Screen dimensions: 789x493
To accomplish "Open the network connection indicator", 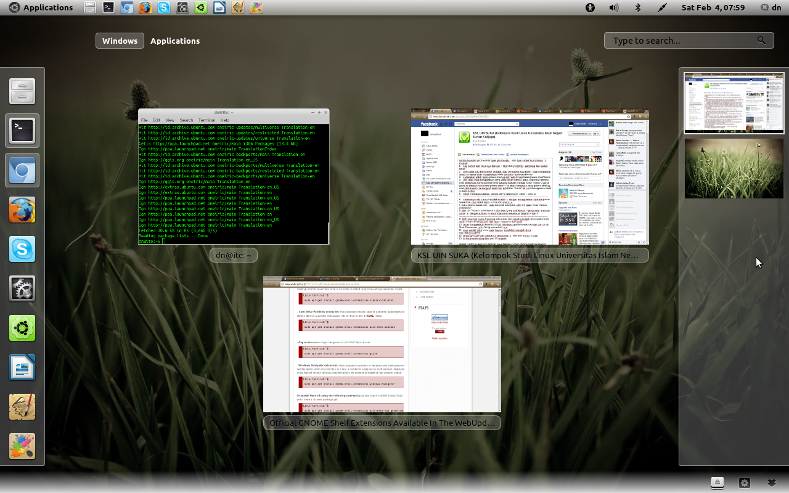I will [662, 8].
